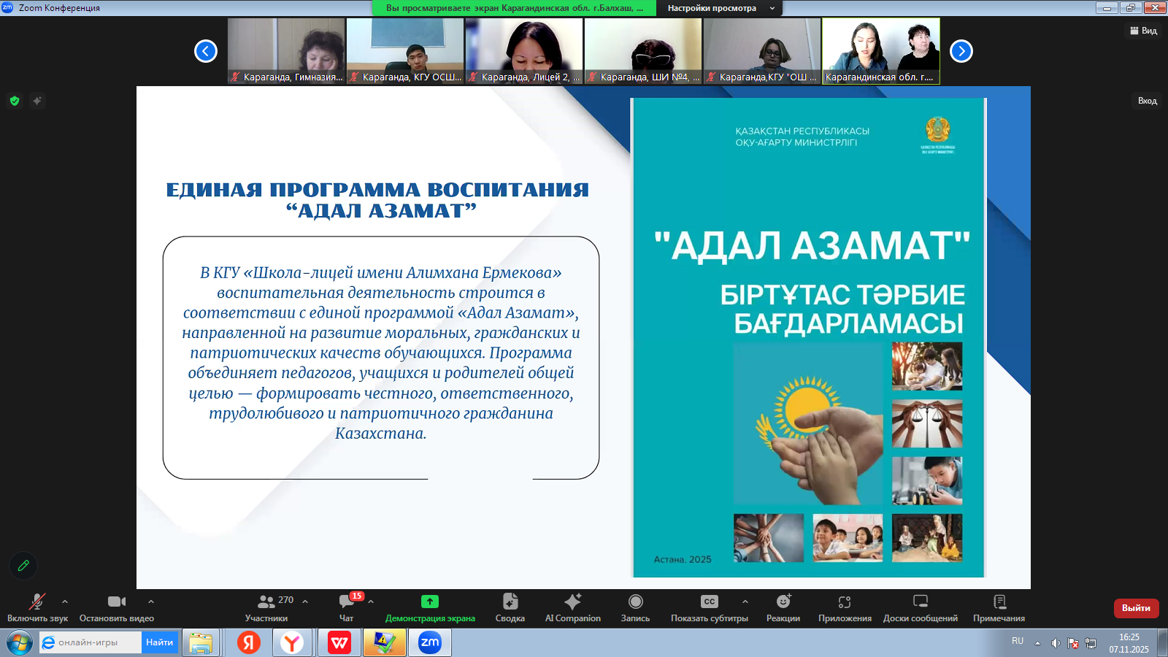
Task: Toggle Show captions (Показать субтитры)
Action: 709,607
